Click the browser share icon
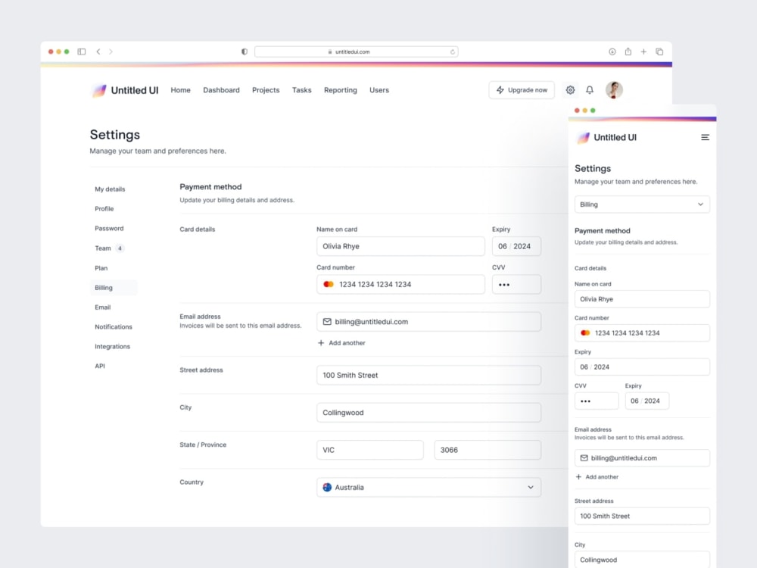The height and width of the screenshot is (568, 757). (628, 51)
